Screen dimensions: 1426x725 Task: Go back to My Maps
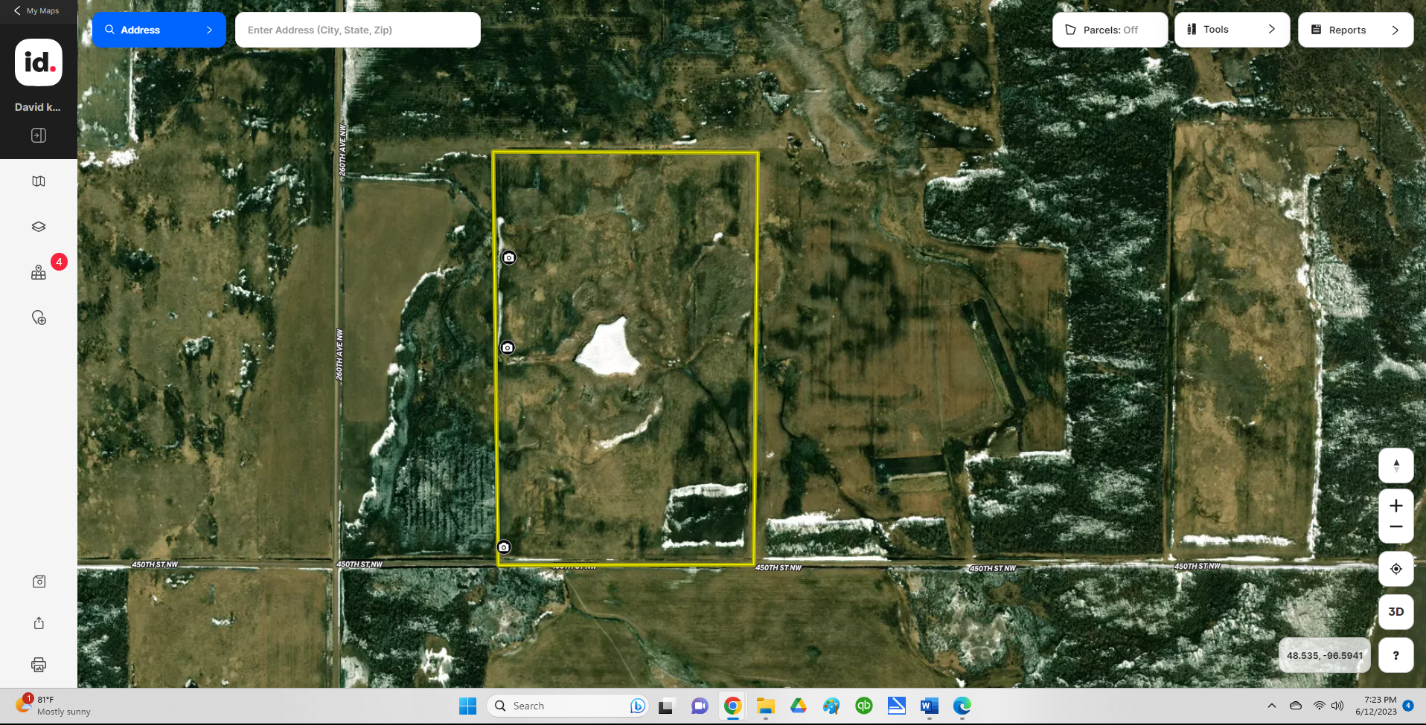(x=37, y=11)
